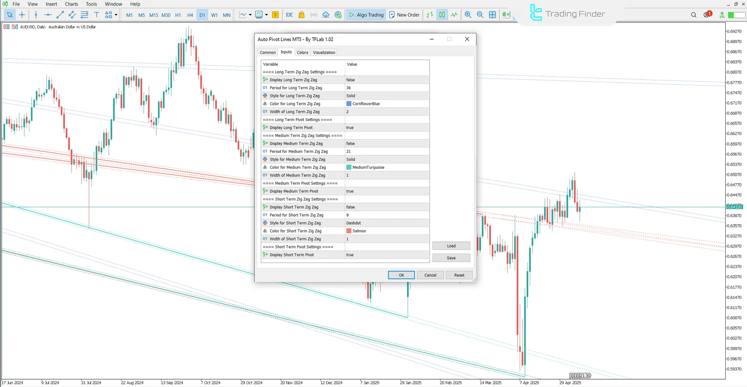Switch chart to candlestick mode
Screen dimensions: 747x387
click(442, 15)
